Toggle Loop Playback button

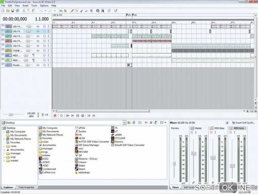[x=61, y=115]
